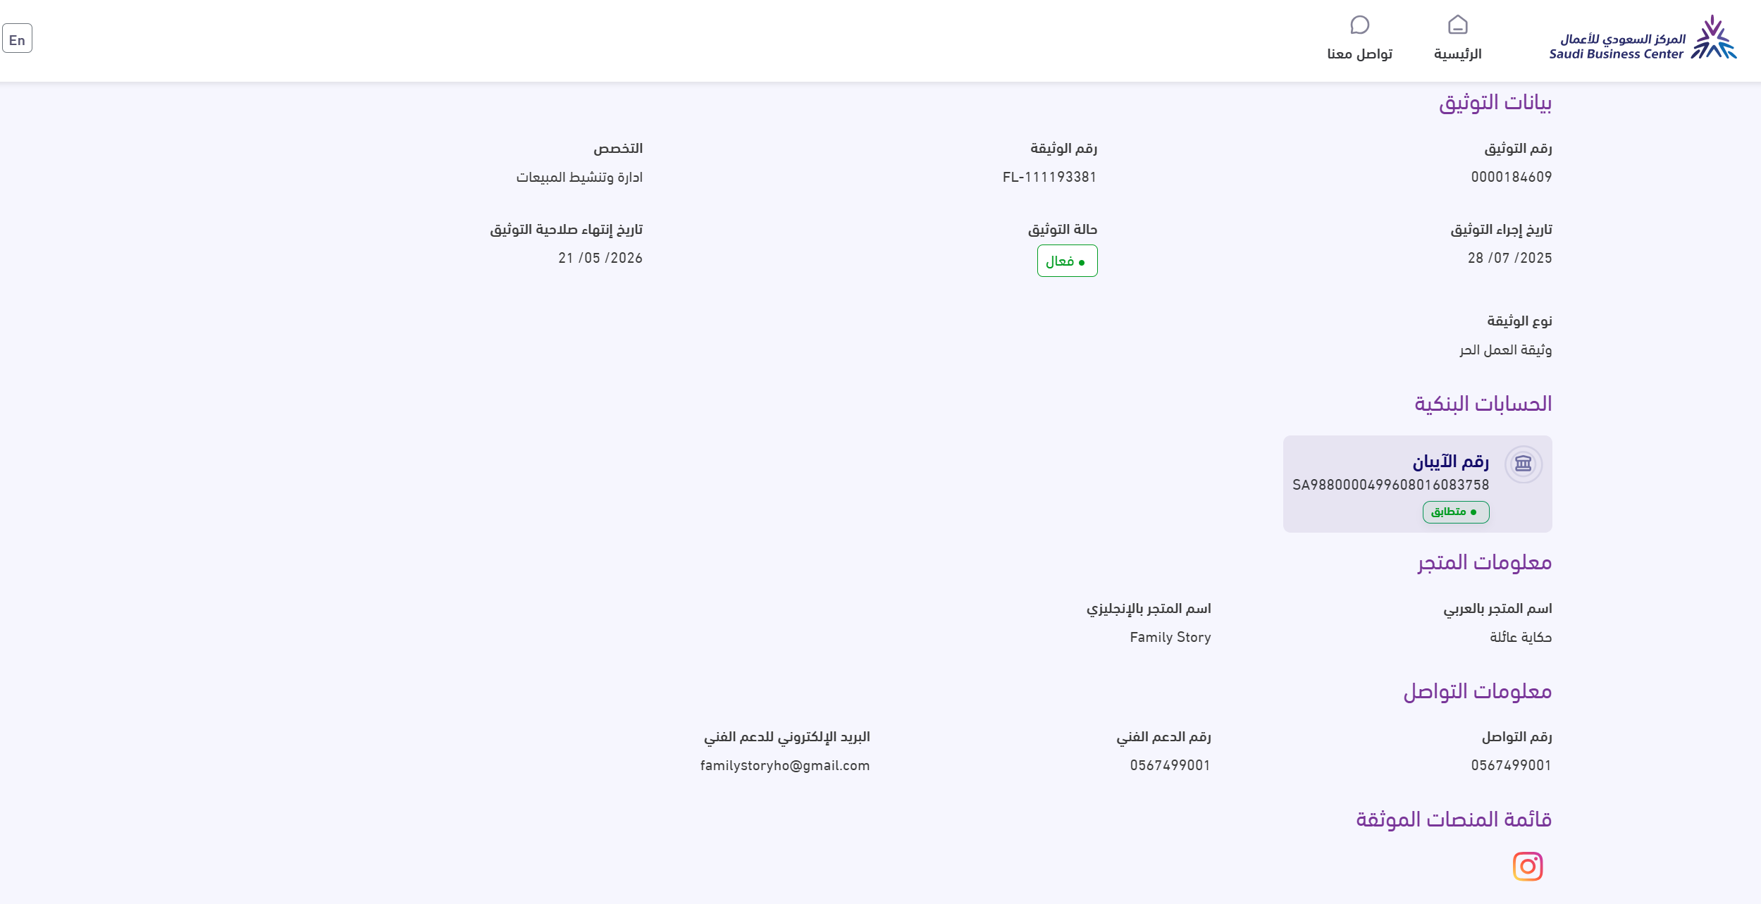Click the home house icon in header
The height and width of the screenshot is (904, 1761).
point(1457,25)
